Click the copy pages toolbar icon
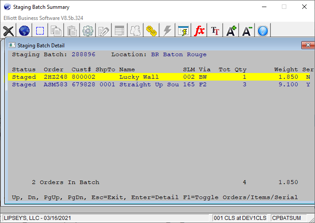315x223 pixels. click(56, 31)
